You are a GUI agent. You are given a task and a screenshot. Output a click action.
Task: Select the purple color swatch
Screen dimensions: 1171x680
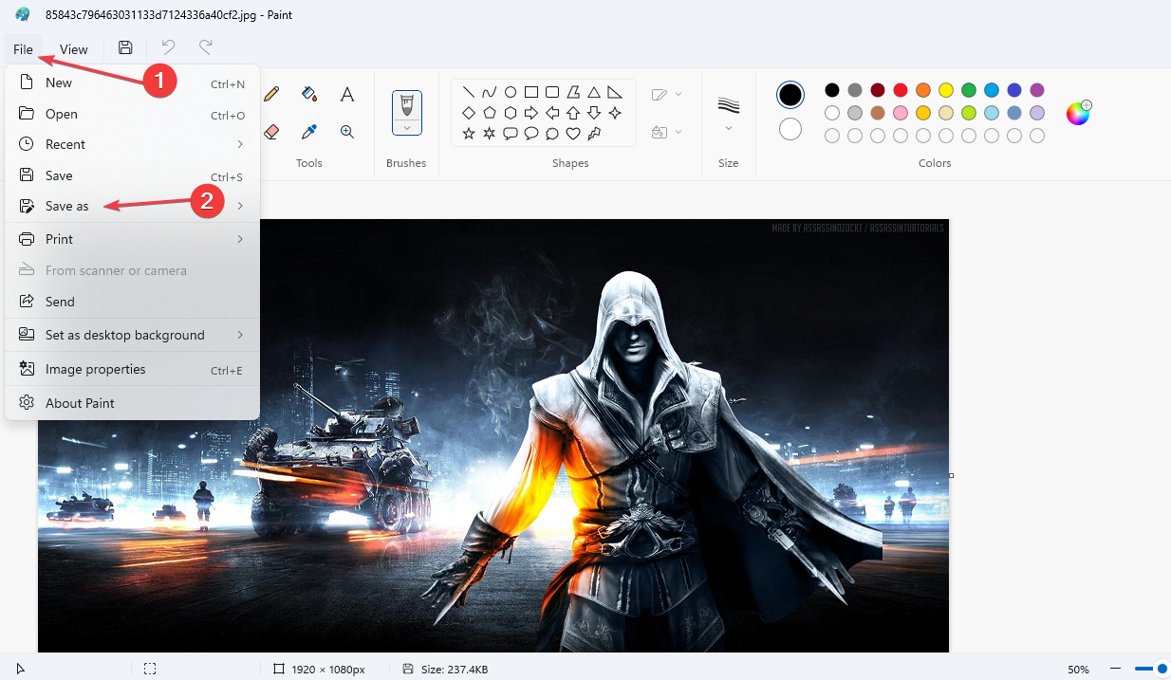(x=1037, y=90)
